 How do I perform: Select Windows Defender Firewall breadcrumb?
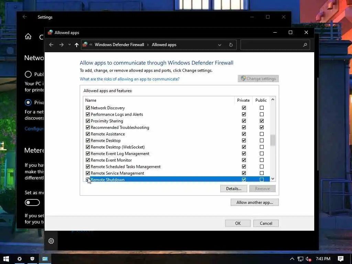119,45
